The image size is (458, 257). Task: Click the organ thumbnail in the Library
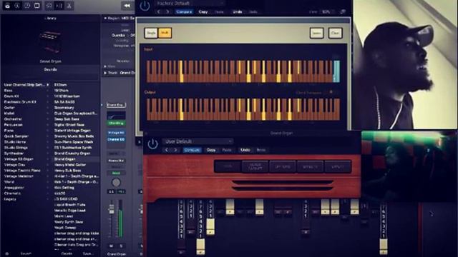click(x=50, y=43)
